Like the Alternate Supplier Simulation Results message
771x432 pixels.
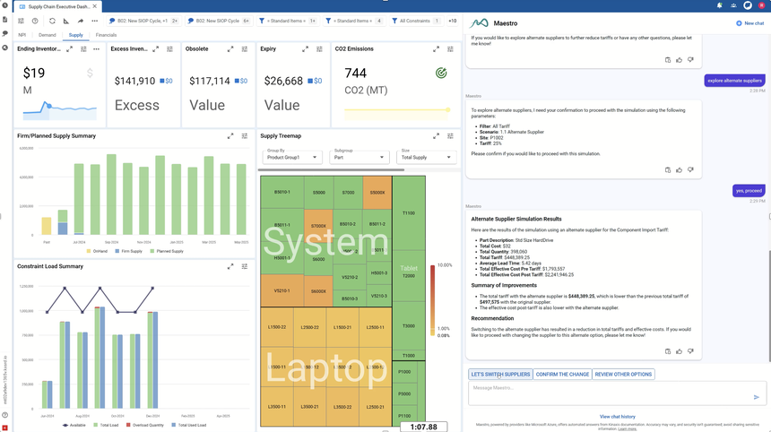click(679, 351)
